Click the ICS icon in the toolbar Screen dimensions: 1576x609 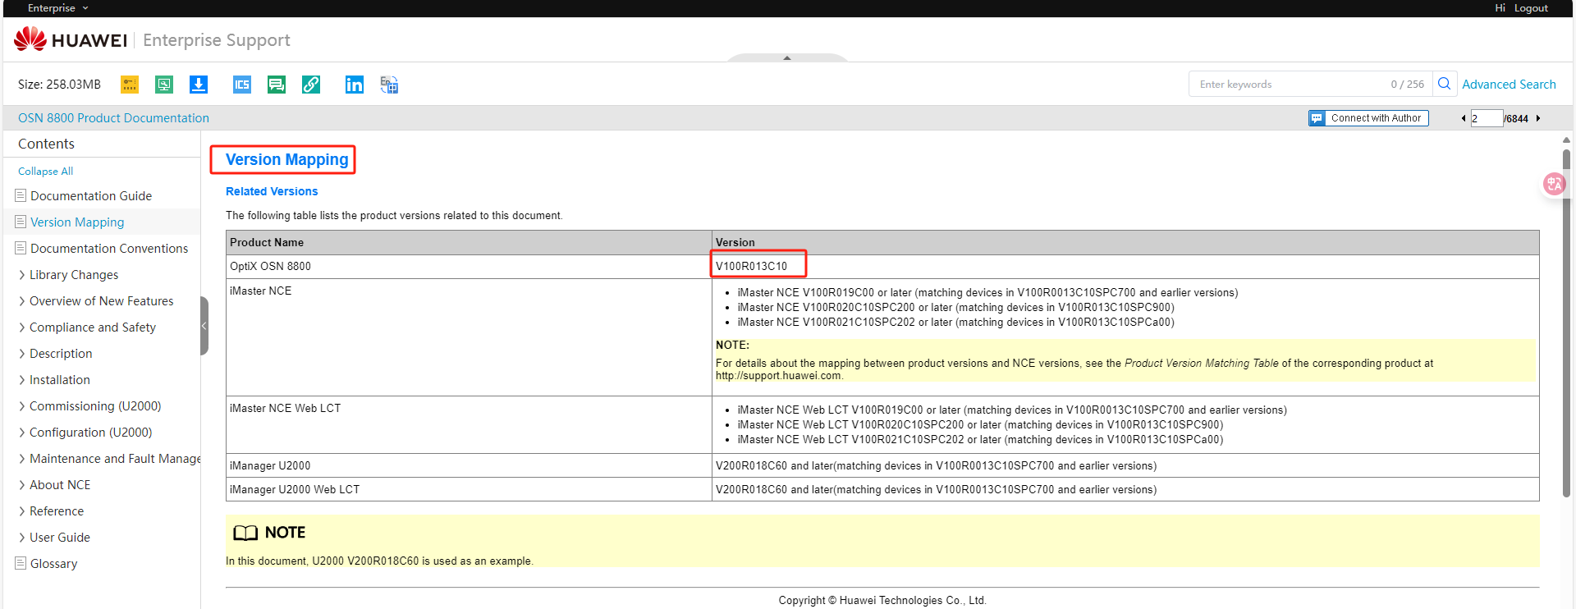pos(242,85)
